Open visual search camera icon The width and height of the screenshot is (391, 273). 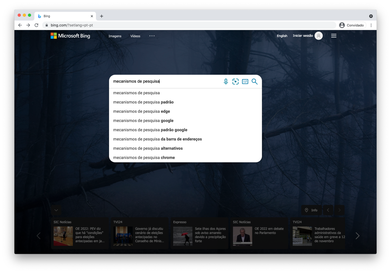coord(235,81)
